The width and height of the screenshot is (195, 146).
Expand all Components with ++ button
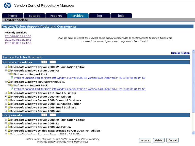(x=44, y=115)
